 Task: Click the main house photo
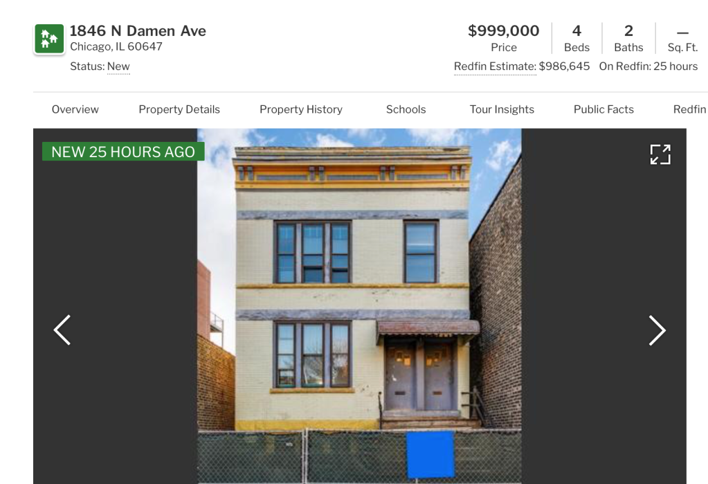(x=359, y=306)
